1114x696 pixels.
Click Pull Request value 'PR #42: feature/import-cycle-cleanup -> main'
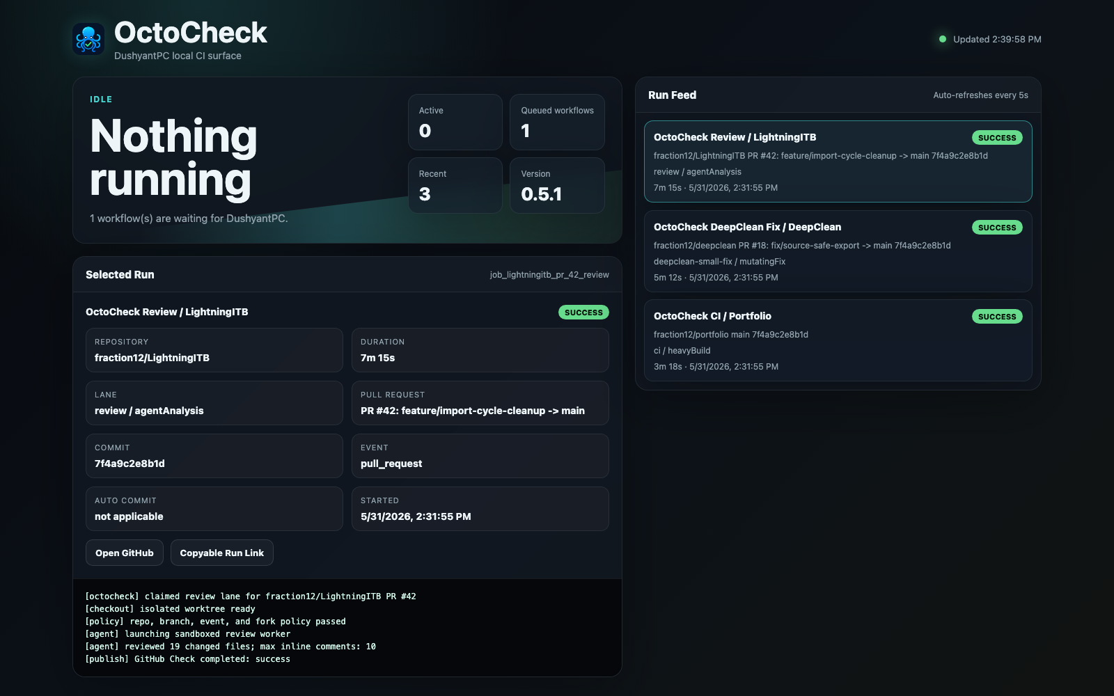pos(473,411)
